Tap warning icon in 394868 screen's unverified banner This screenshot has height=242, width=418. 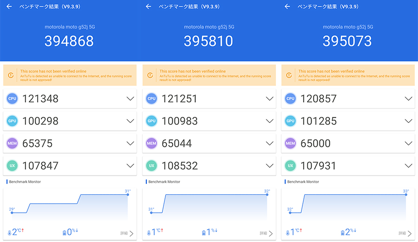click(11, 76)
